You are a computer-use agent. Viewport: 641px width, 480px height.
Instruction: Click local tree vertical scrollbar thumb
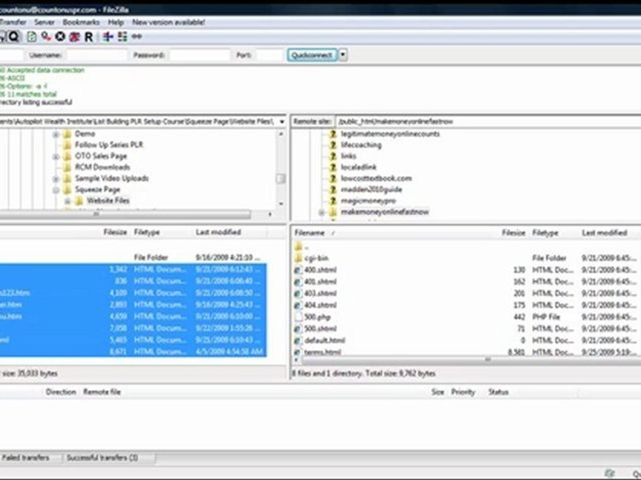[x=281, y=179]
